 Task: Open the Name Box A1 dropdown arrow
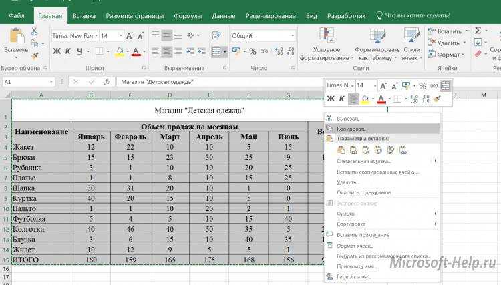[x=51, y=82]
